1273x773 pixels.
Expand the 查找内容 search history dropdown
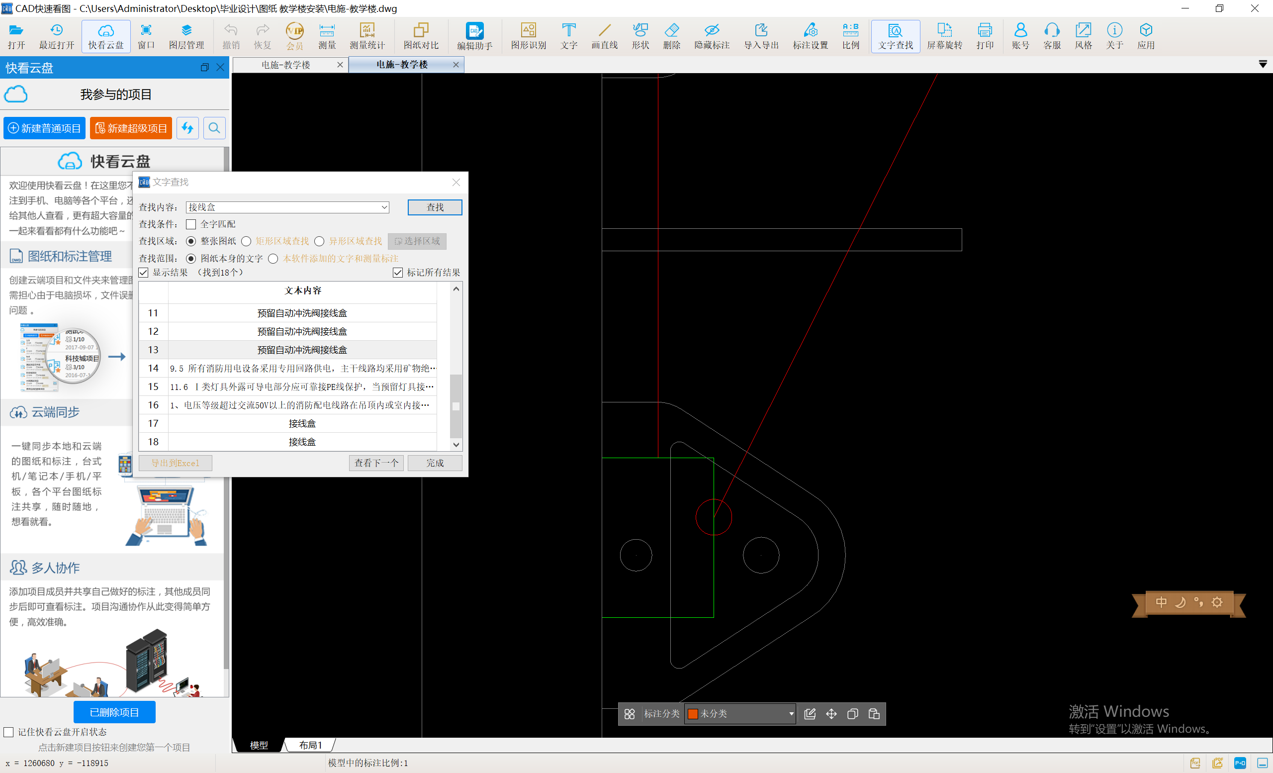[x=384, y=207]
